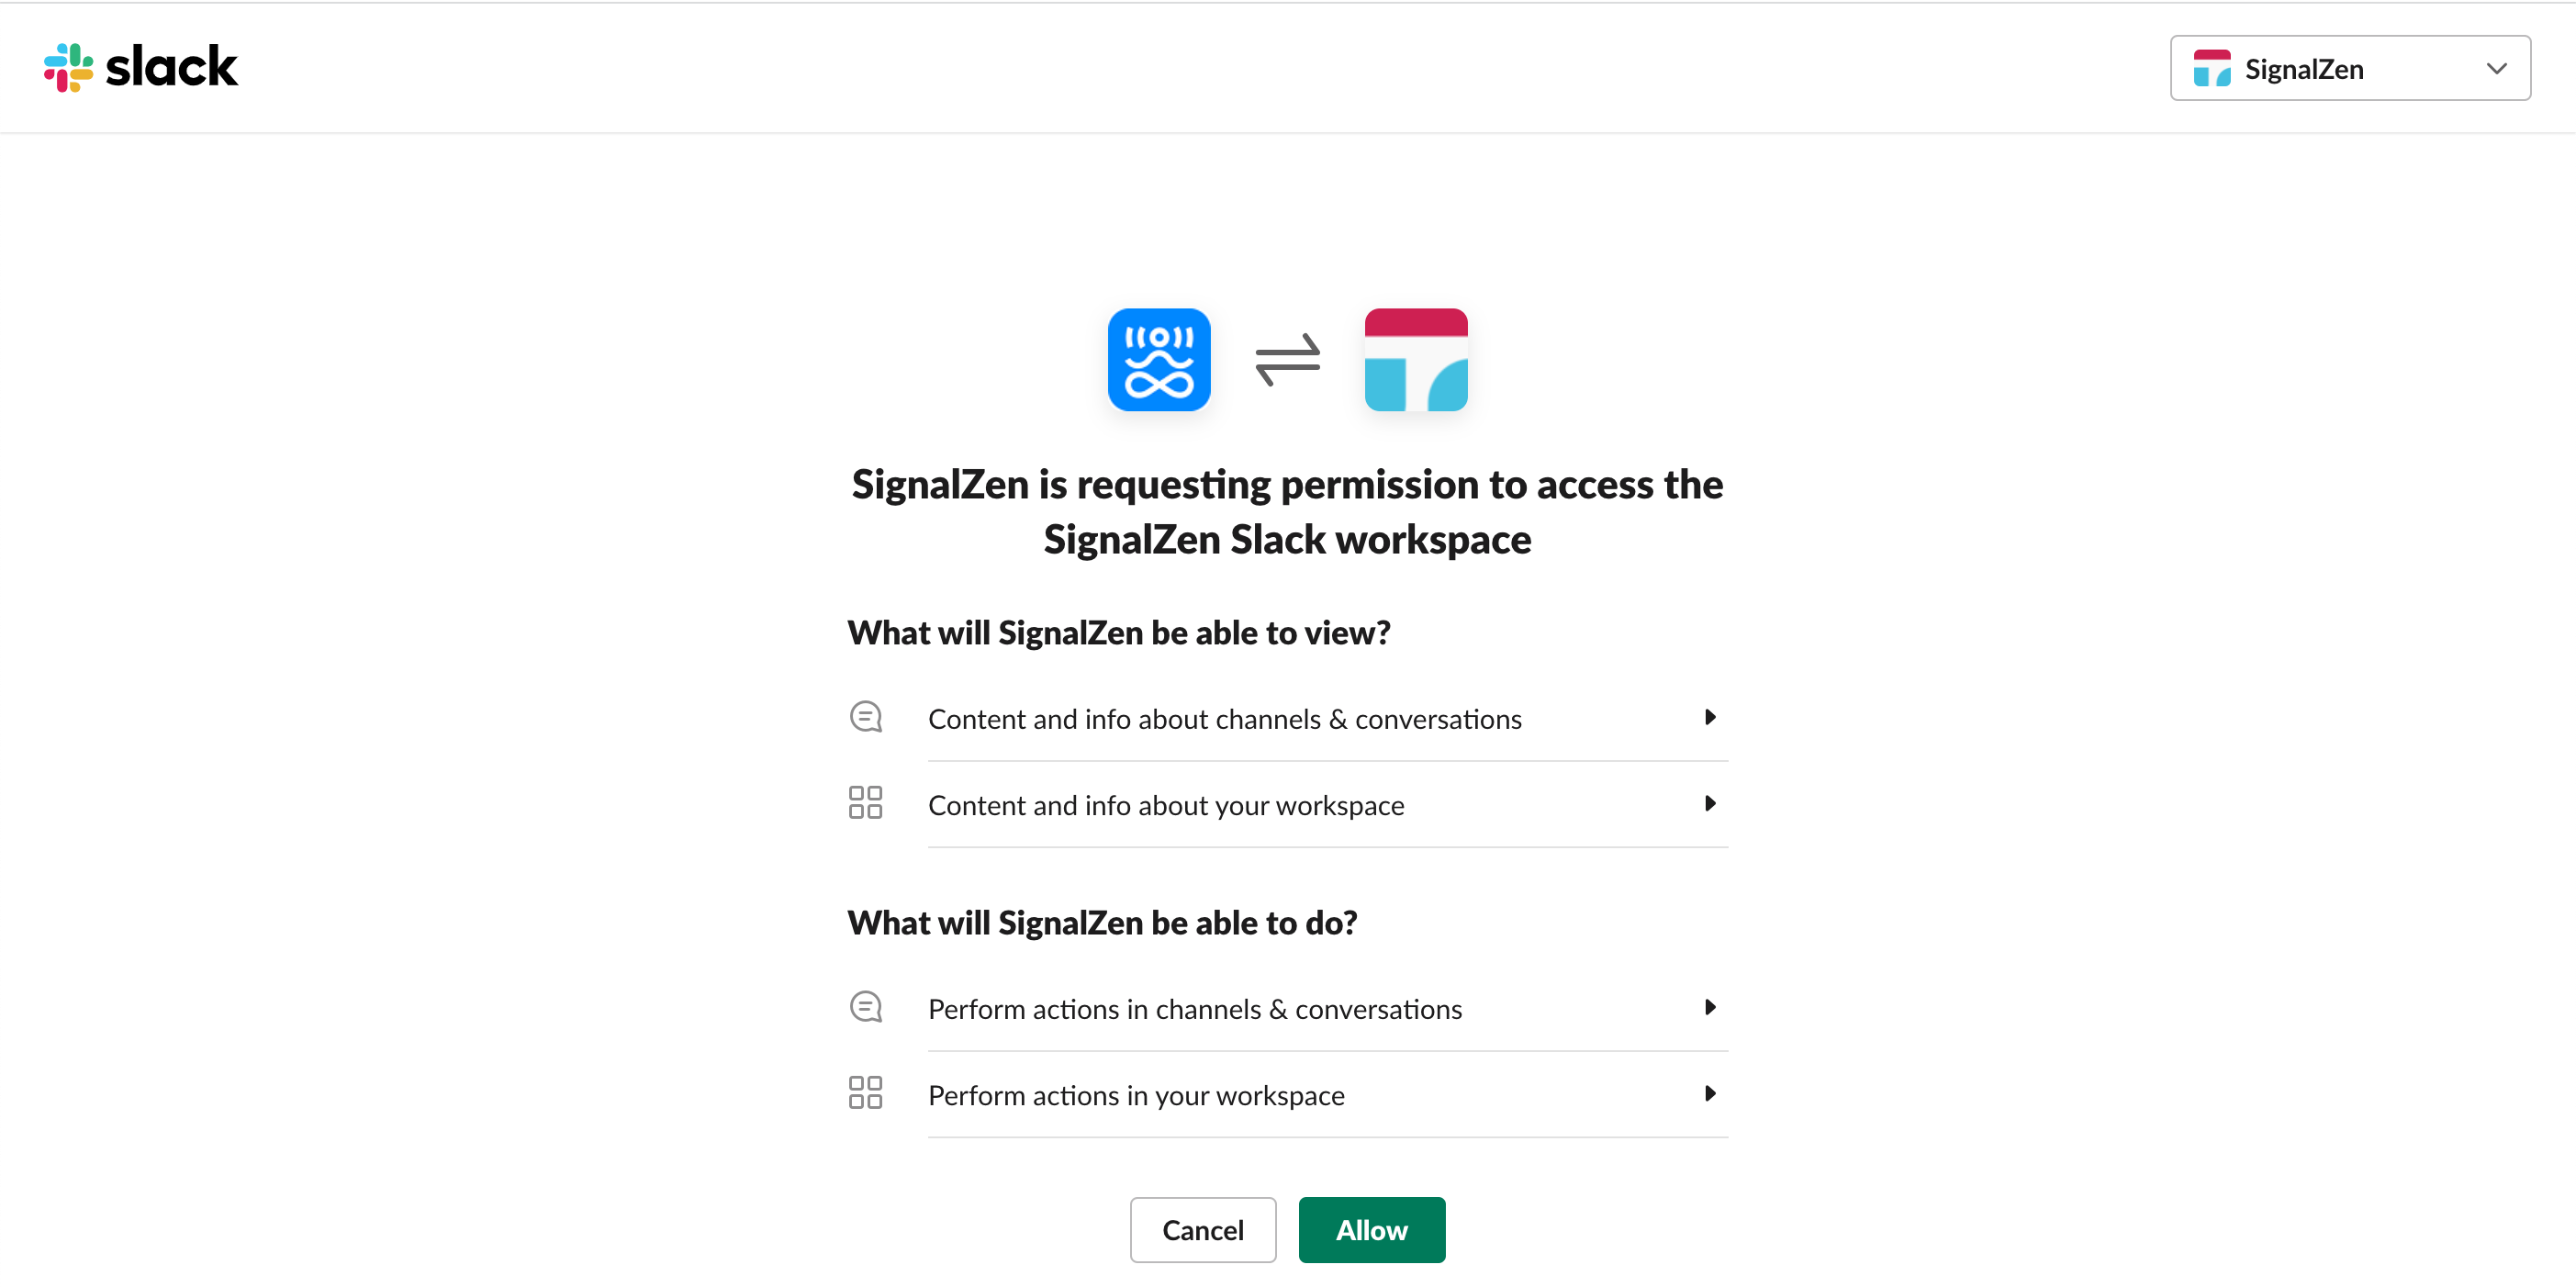This screenshot has width=2576, height=1287.
Task: Click the exchange arrows between app icons
Action: [1288, 360]
